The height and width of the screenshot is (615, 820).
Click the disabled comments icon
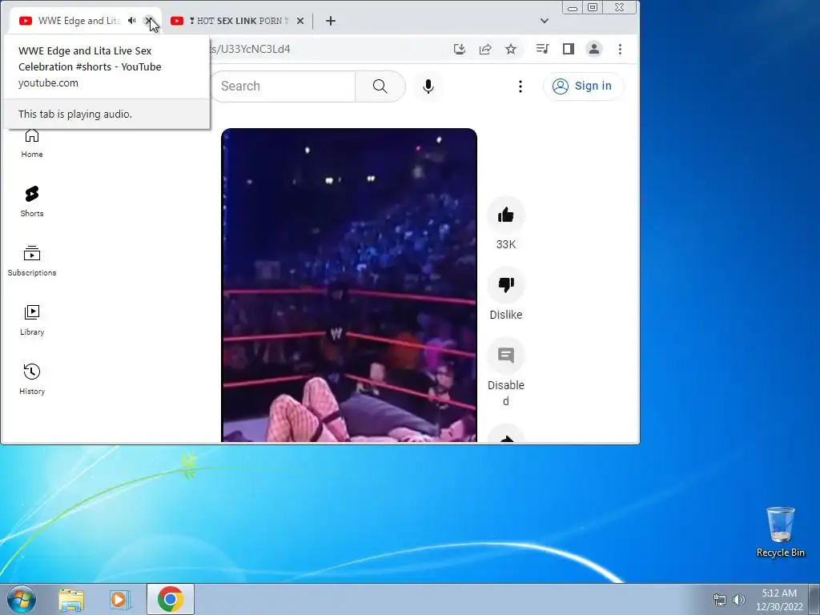(506, 356)
